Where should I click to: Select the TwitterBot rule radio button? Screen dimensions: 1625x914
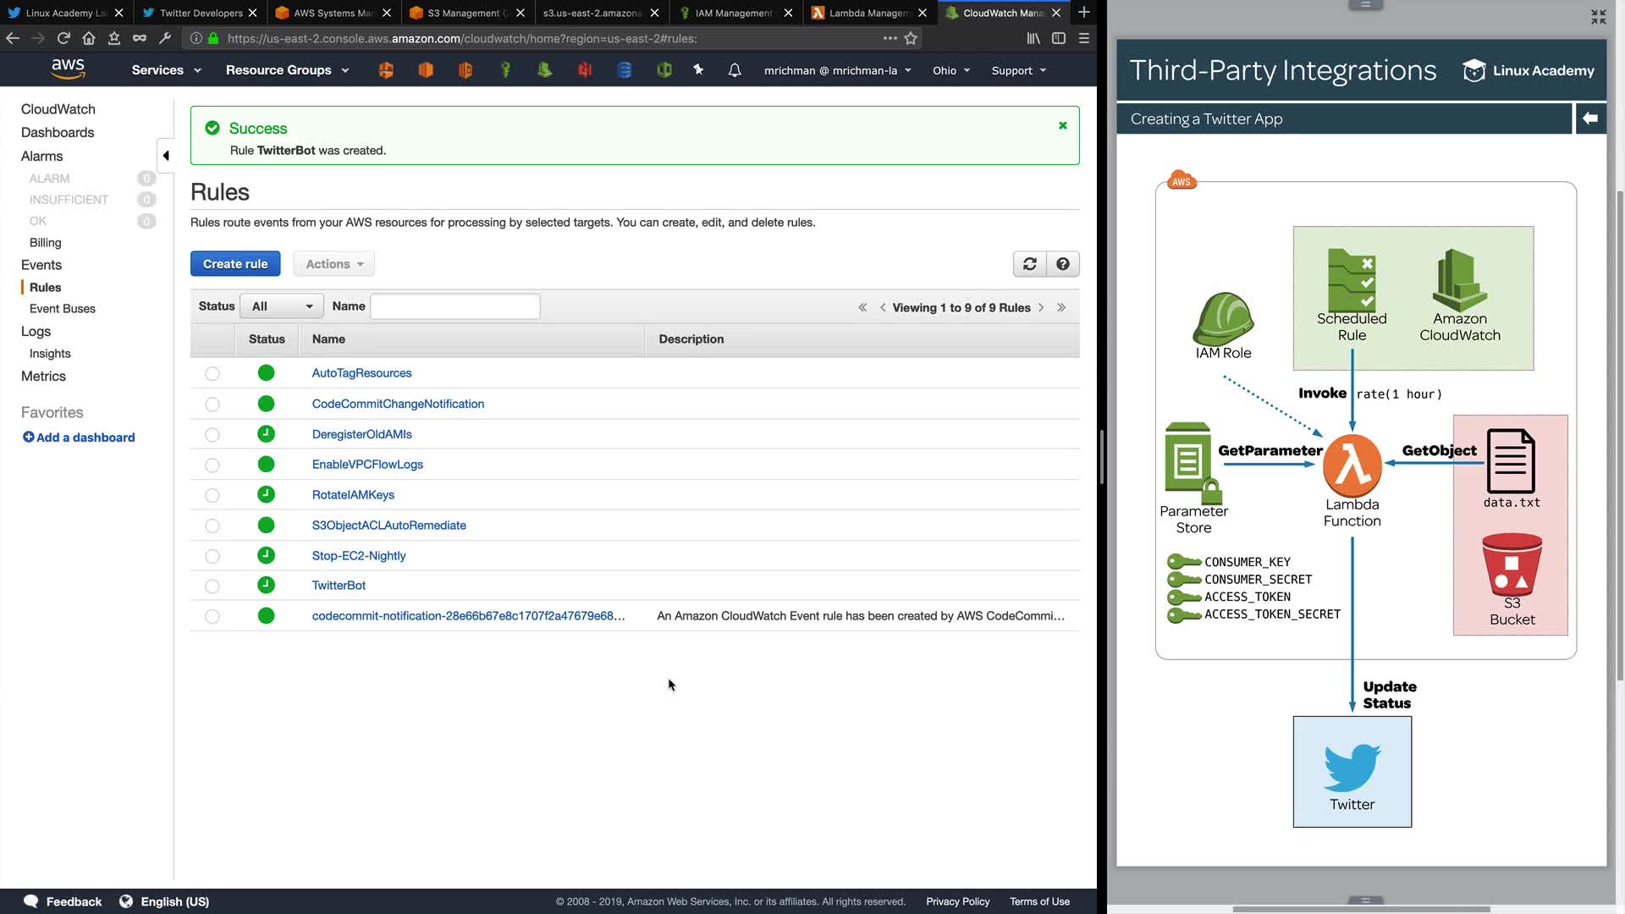(212, 586)
